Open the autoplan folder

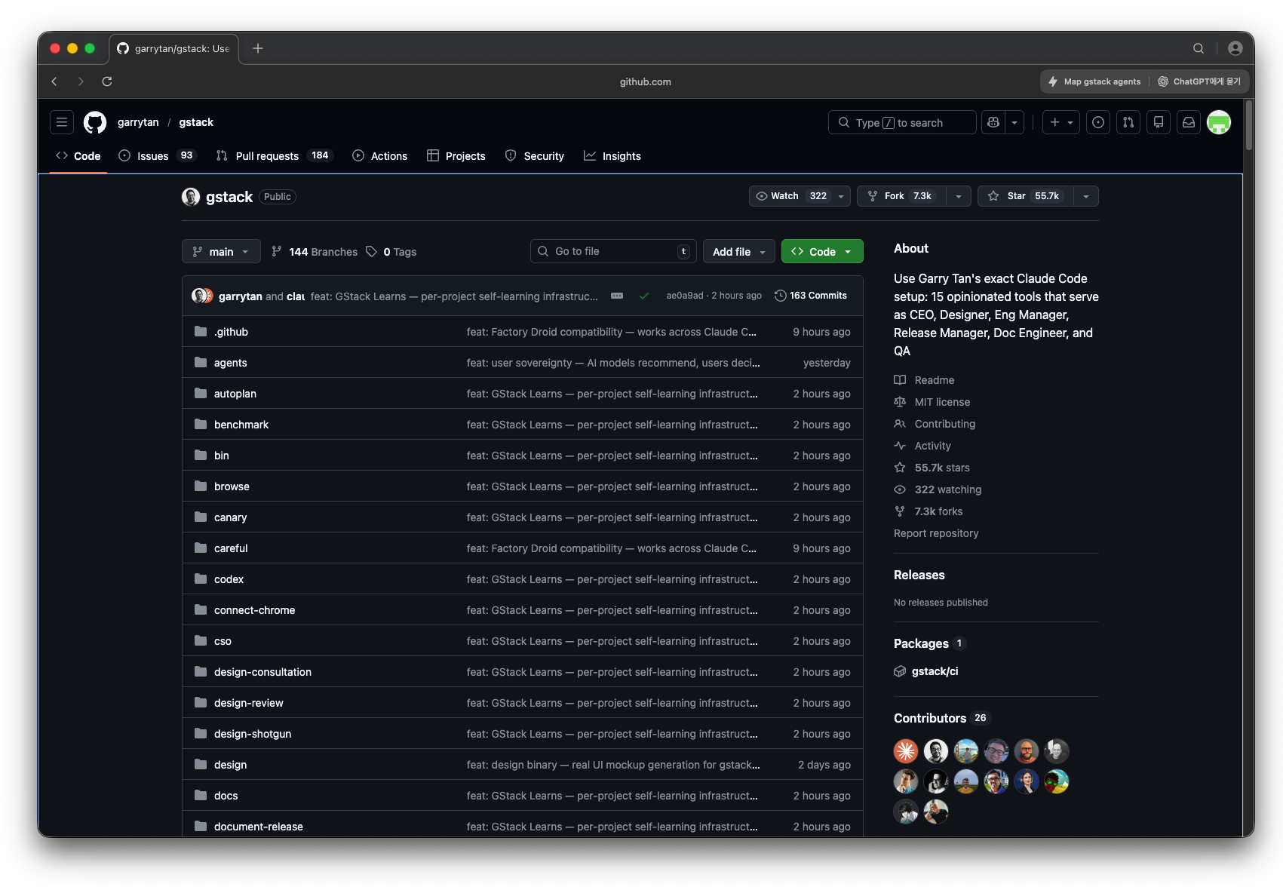(x=235, y=394)
